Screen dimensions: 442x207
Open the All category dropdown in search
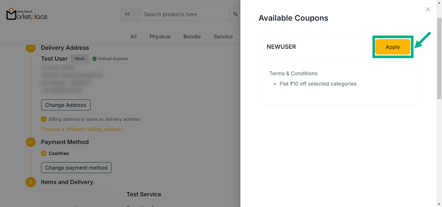tap(131, 14)
